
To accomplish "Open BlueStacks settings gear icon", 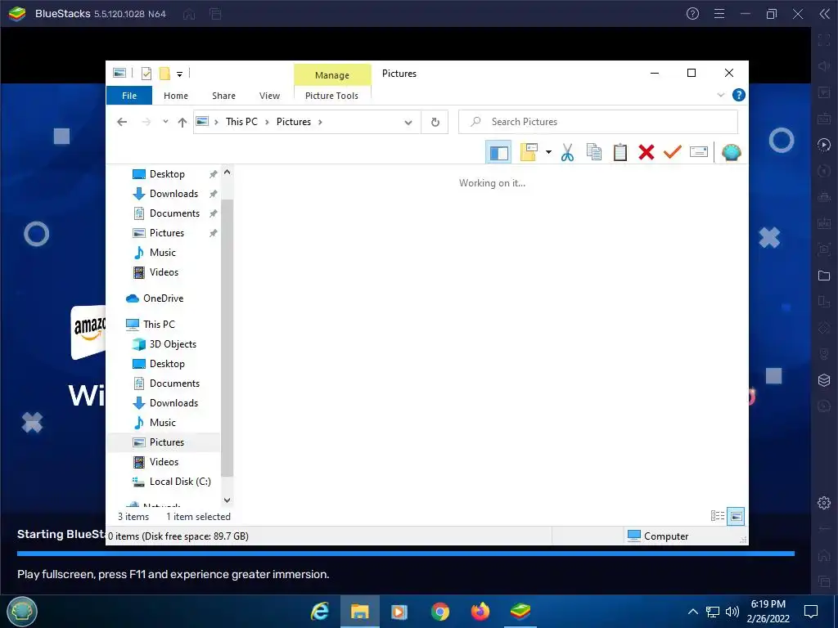I will [x=824, y=503].
